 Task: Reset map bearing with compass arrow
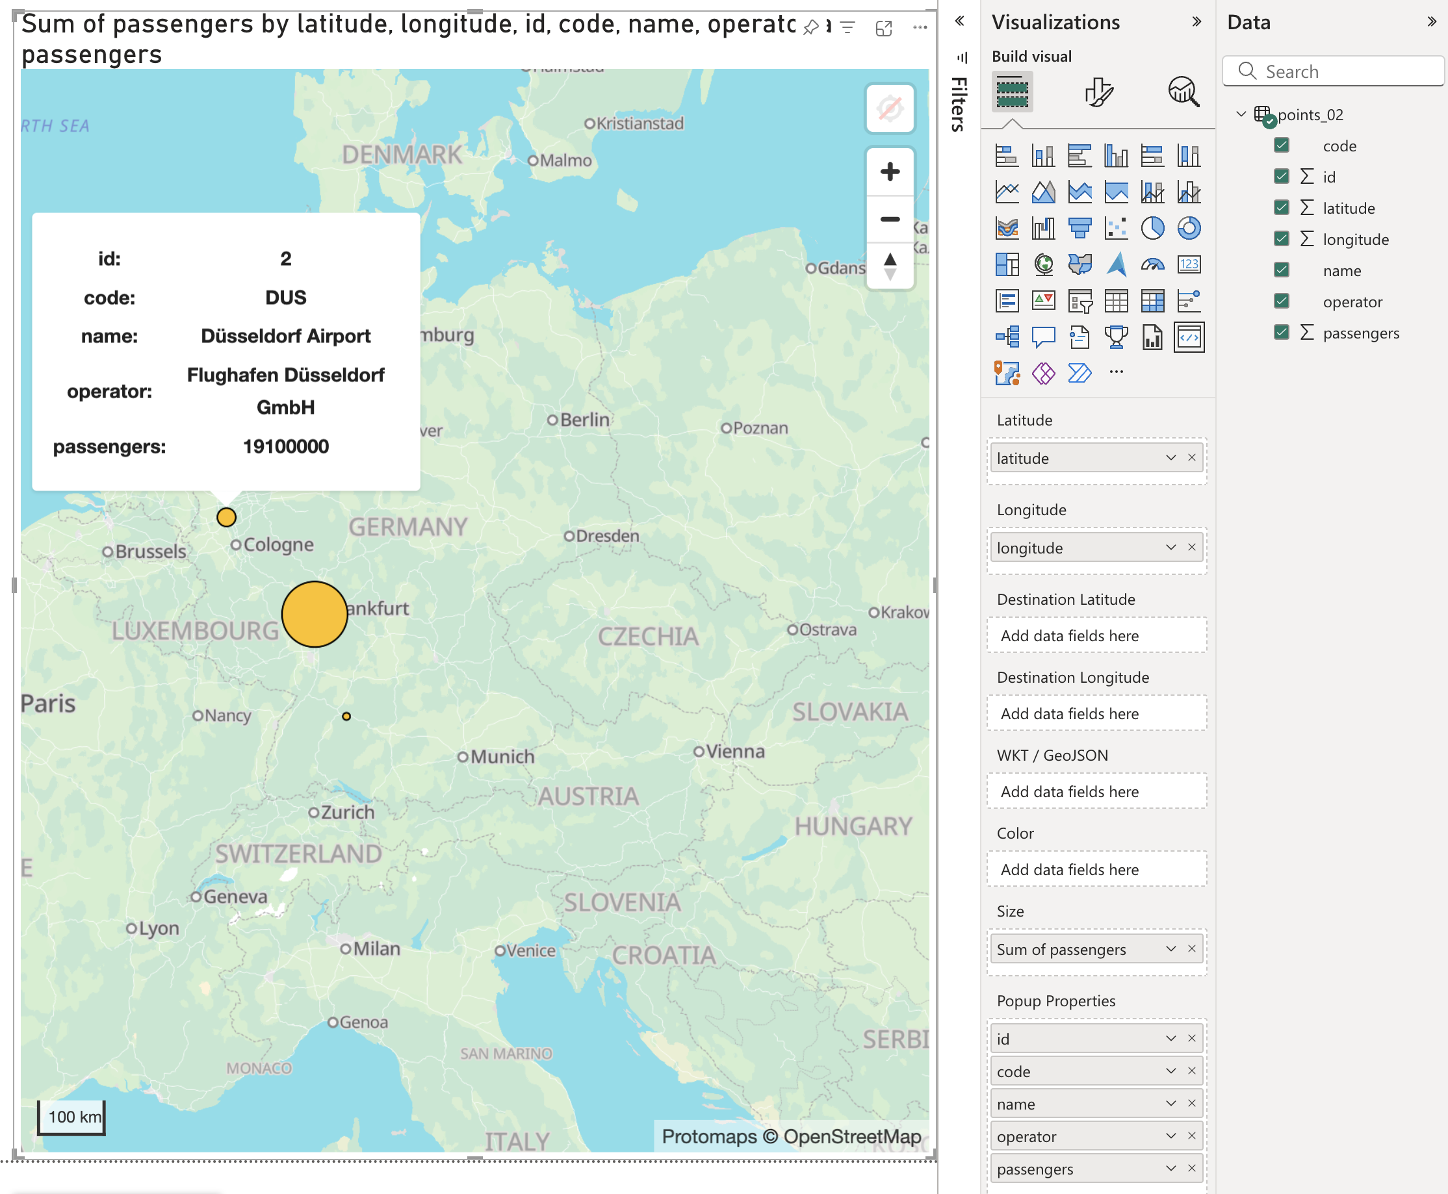(x=889, y=266)
